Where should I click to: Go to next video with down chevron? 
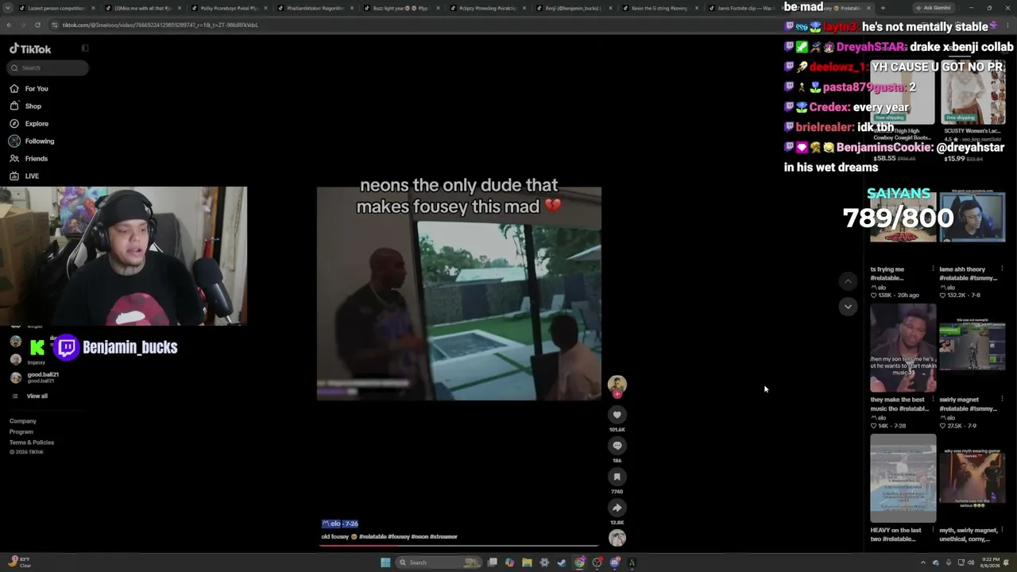(x=848, y=307)
